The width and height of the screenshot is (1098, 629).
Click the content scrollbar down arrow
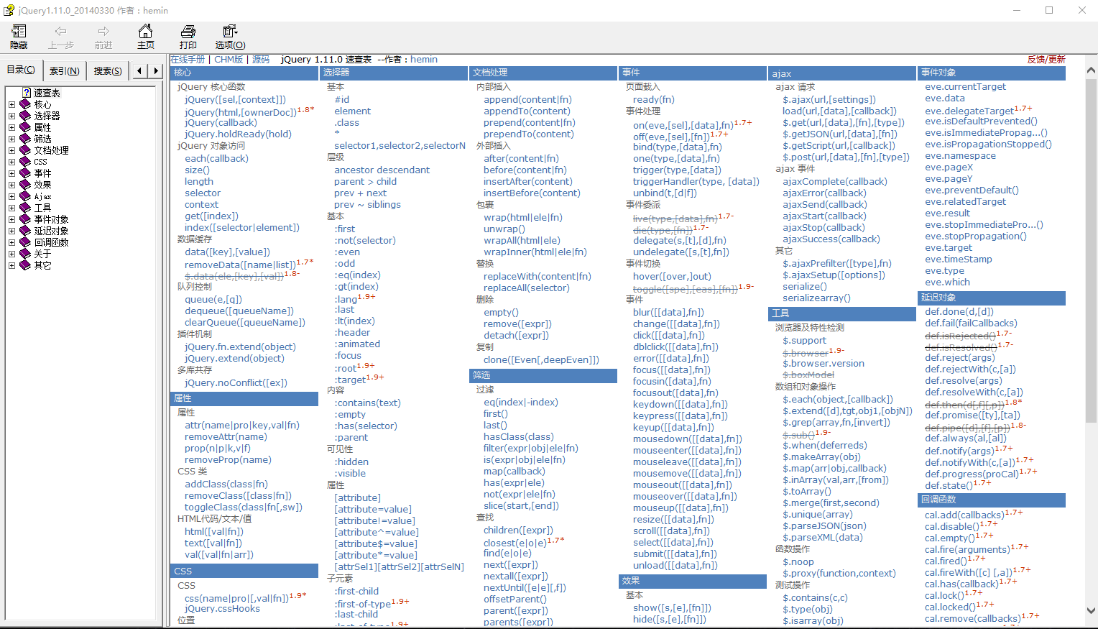1090,610
